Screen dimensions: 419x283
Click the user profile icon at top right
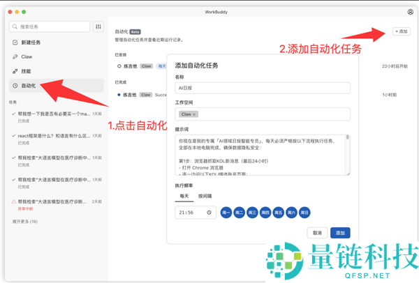410,12
